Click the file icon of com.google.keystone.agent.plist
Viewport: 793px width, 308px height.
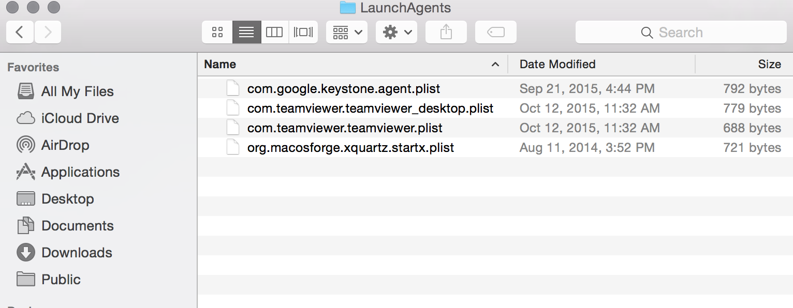click(233, 88)
